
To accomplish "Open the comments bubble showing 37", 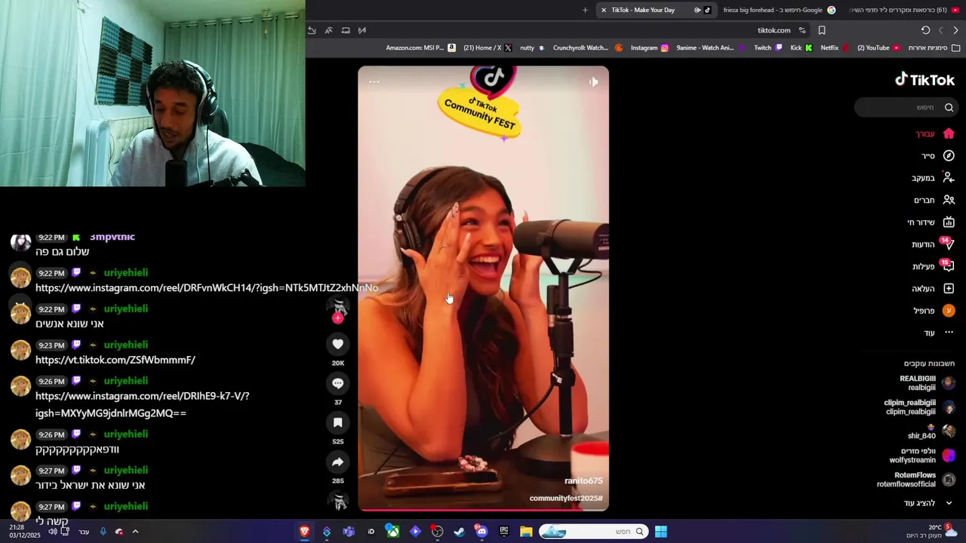I will click(x=337, y=383).
